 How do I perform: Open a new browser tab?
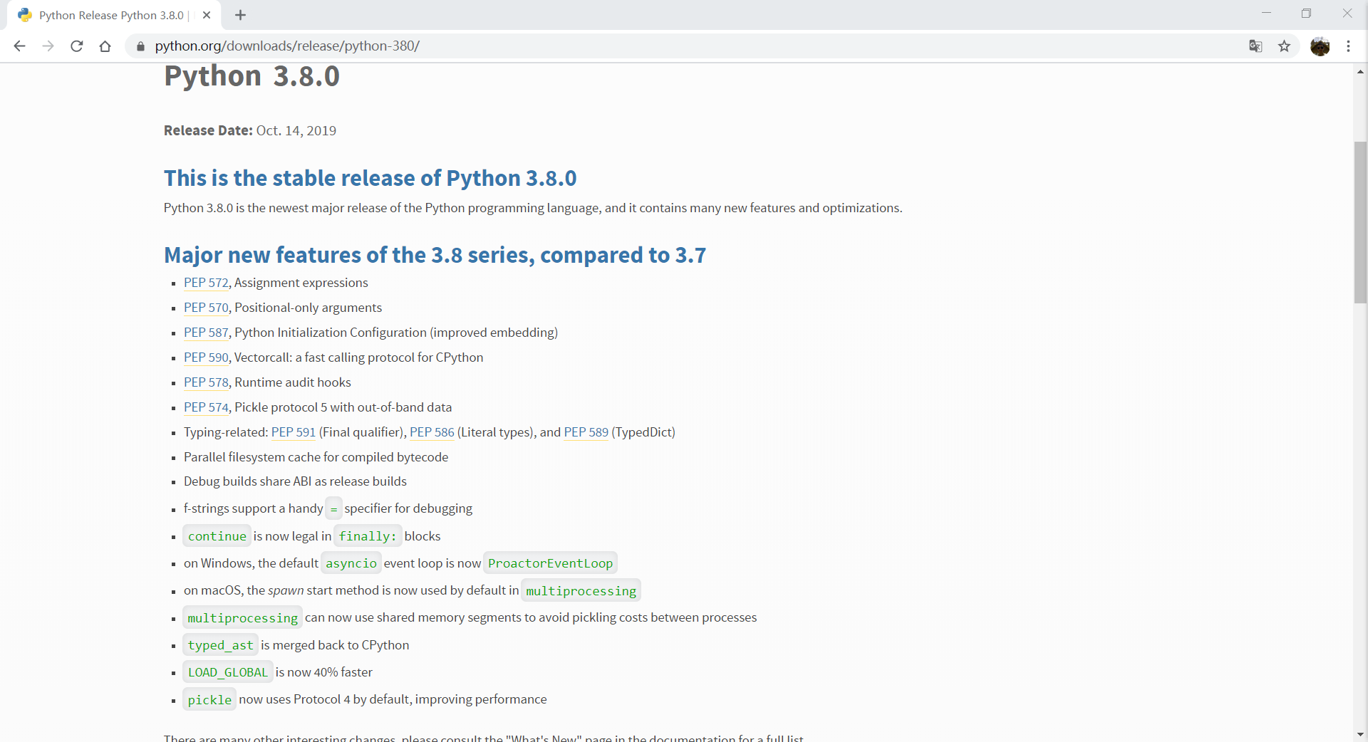pyautogui.click(x=240, y=14)
